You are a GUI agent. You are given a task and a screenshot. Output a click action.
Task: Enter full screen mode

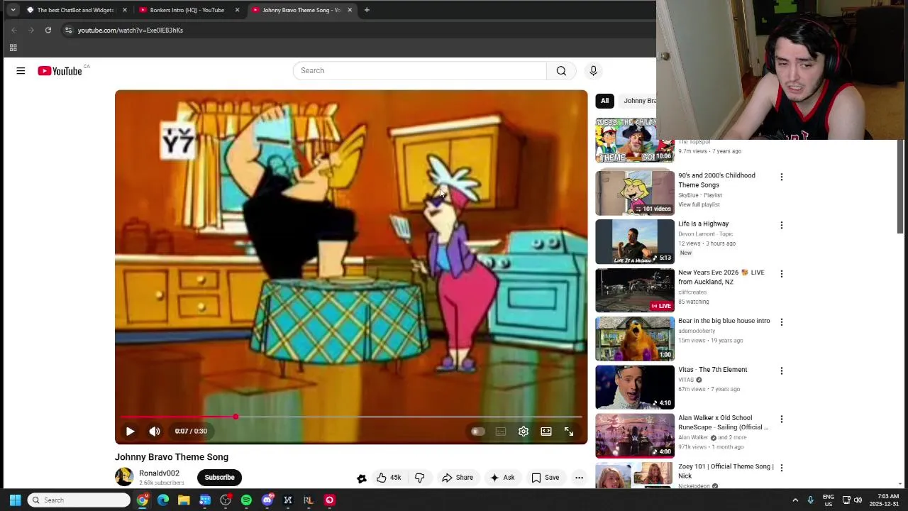(569, 431)
